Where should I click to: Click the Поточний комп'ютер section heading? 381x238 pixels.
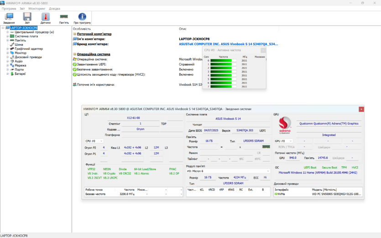coord(94,34)
